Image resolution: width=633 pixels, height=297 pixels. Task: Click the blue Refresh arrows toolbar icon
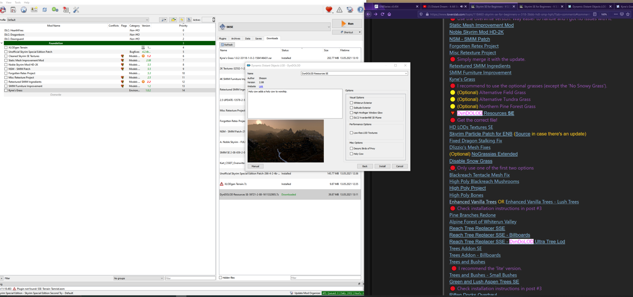click(45, 10)
